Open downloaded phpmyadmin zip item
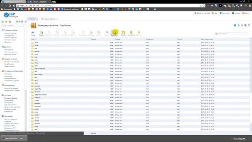Image resolution: width=252 pixels, height=142 pixels. tap(14, 138)
